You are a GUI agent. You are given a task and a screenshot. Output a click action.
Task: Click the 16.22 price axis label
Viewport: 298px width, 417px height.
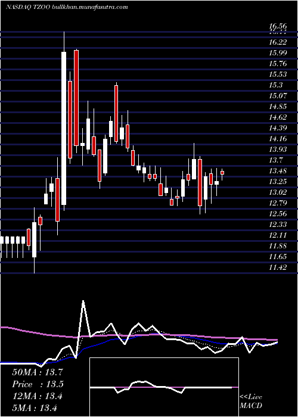pyautogui.click(x=278, y=42)
